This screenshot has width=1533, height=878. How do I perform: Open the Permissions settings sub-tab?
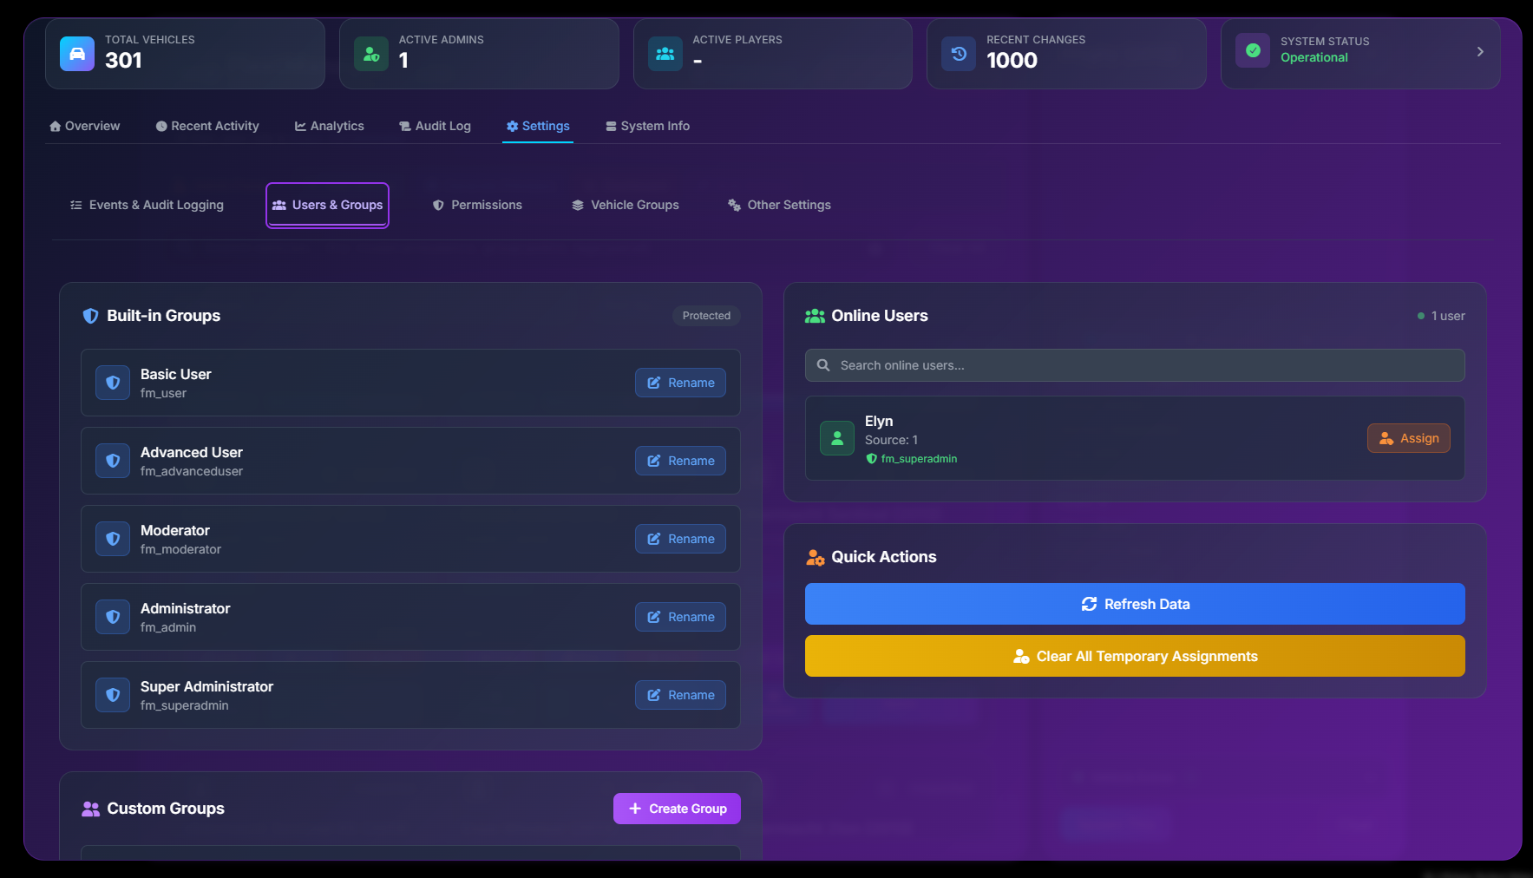(477, 205)
